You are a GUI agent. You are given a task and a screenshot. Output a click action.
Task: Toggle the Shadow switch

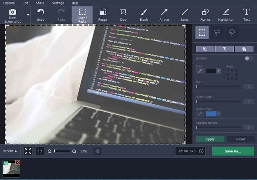click(x=249, y=58)
